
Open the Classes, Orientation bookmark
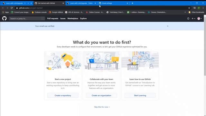click(x=157, y=12)
